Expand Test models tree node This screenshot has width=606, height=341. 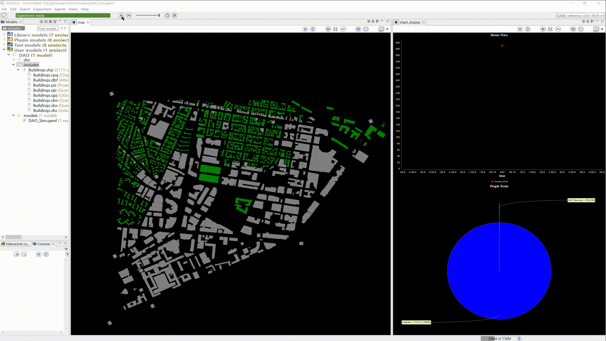coord(4,45)
